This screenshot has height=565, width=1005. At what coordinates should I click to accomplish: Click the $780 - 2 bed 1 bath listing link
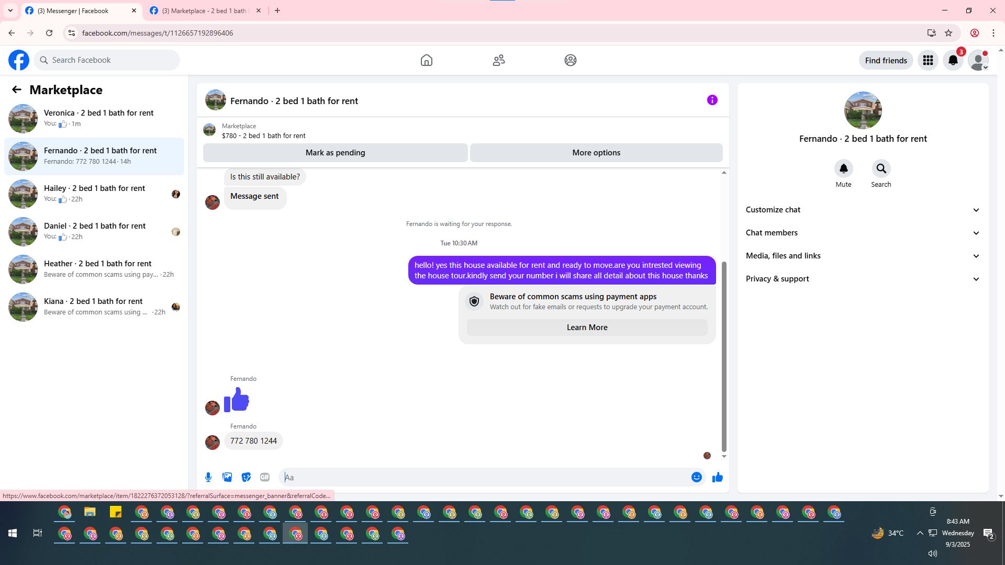(263, 135)
